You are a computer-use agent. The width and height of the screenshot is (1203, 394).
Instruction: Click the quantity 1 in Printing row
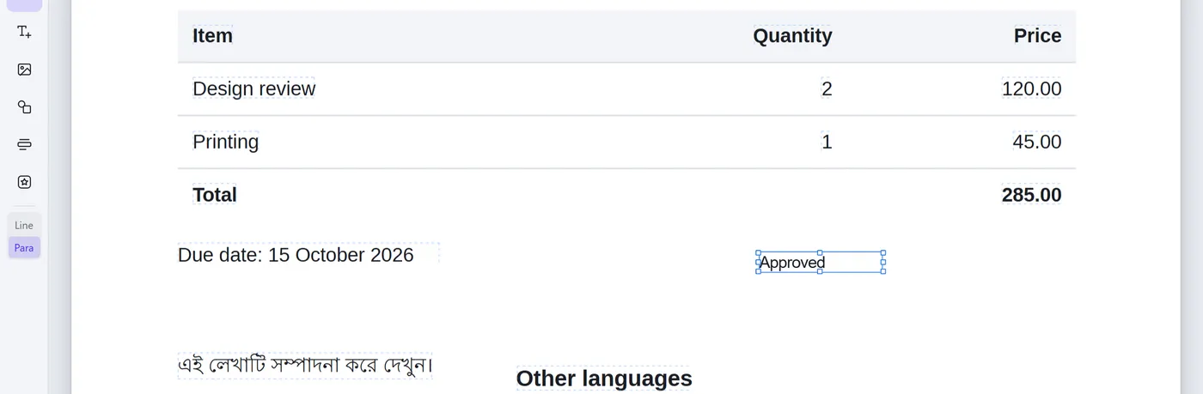827,142
